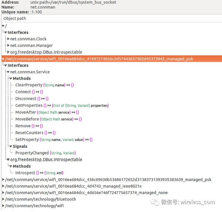
Task: Expand root org.freedesktop.DBus.Introspectable interface
Action: point(8,52)
